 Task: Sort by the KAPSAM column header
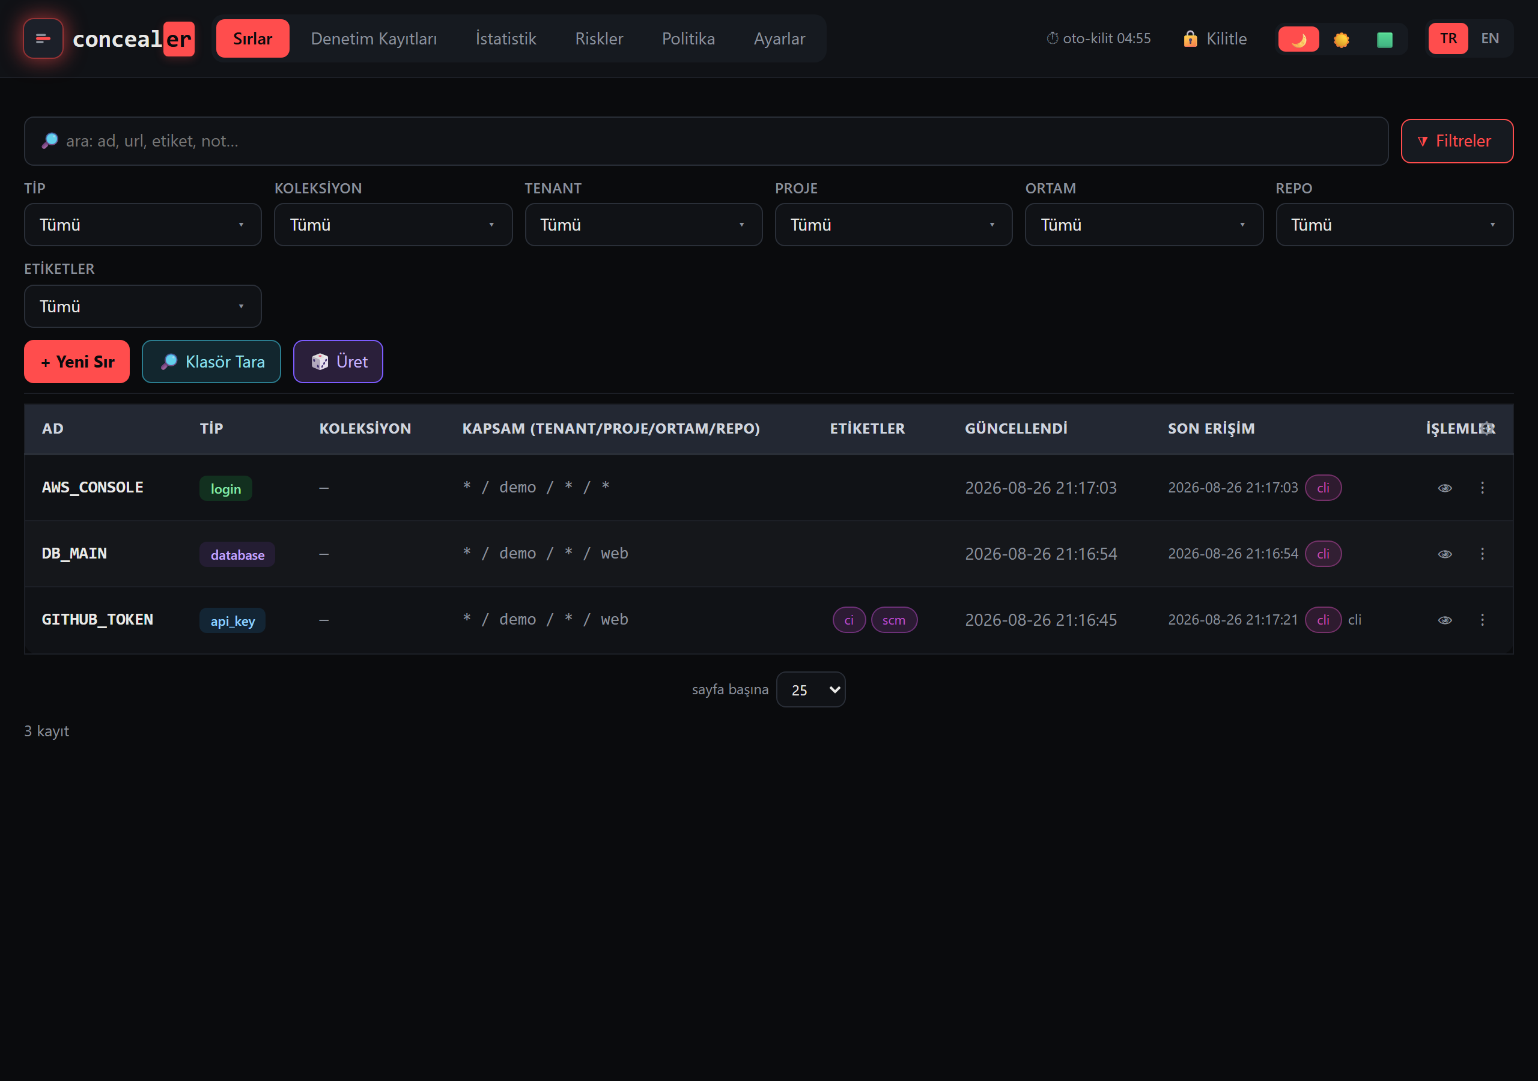(x=611, y=429)
